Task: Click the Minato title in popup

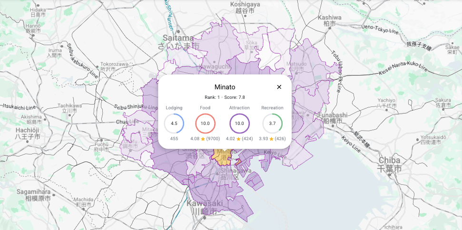Action: [225, 87]
